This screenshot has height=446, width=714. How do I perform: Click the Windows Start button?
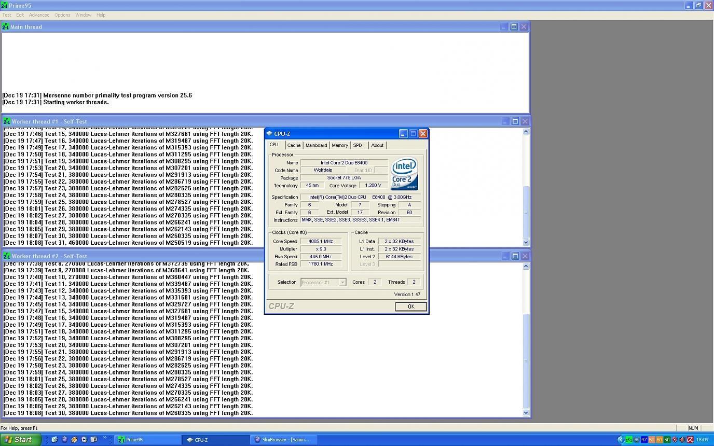click(20, 439)
